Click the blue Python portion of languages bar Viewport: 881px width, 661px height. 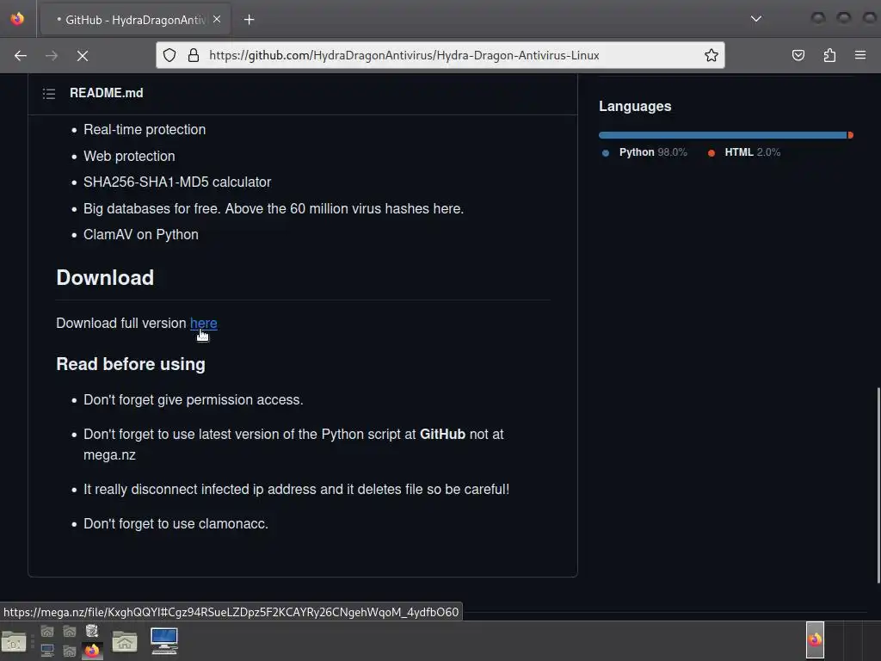point(723,135)
